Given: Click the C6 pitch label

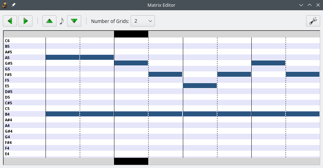Looking at the screenshot, I should tap(7, 41).
